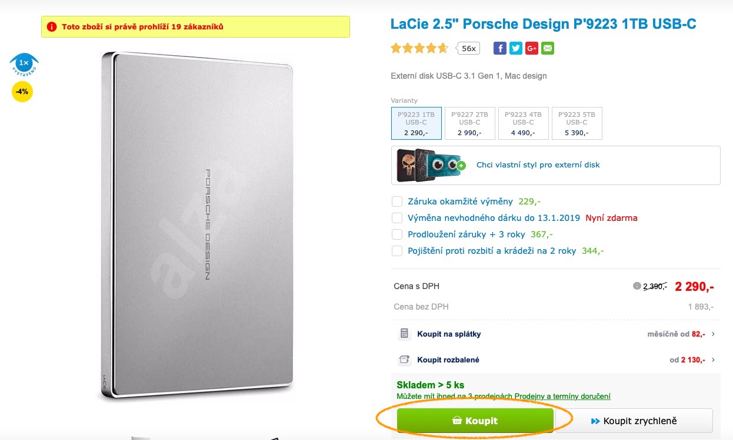Expand Koupit na splátky row
The height and width of the screenshot is (440, 733).
coord(555,334)
